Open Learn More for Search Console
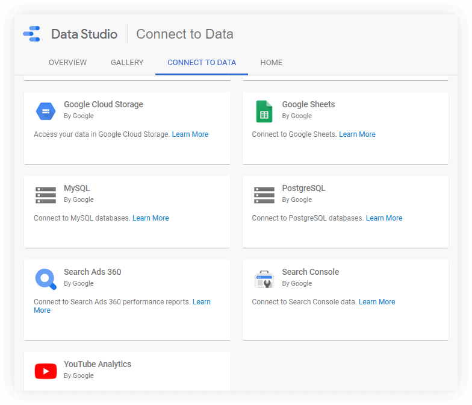Viewport: 472px width, 405px height. coord(377,302)
